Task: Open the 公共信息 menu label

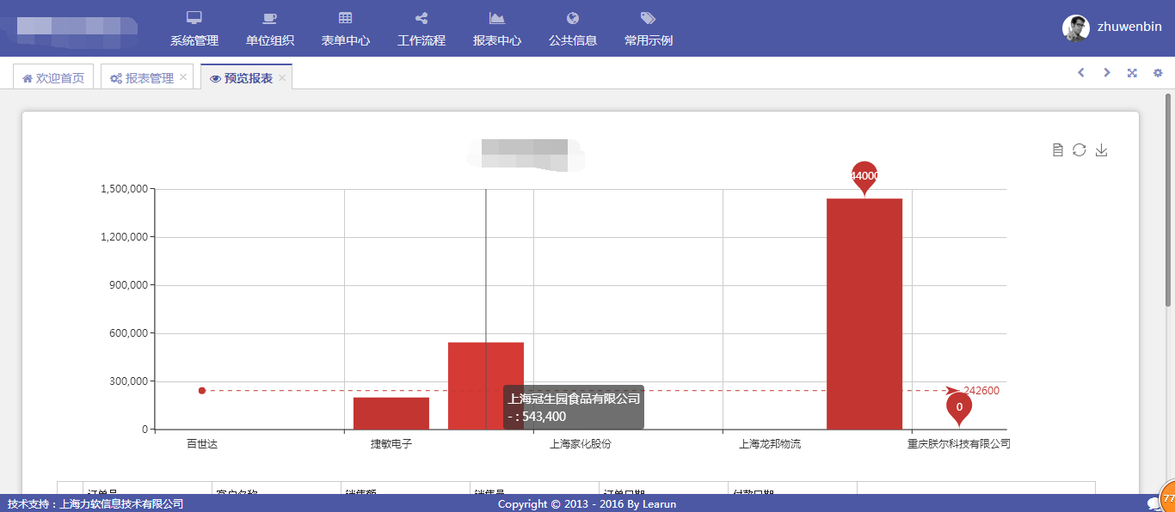Action: [x=573, y=40]
